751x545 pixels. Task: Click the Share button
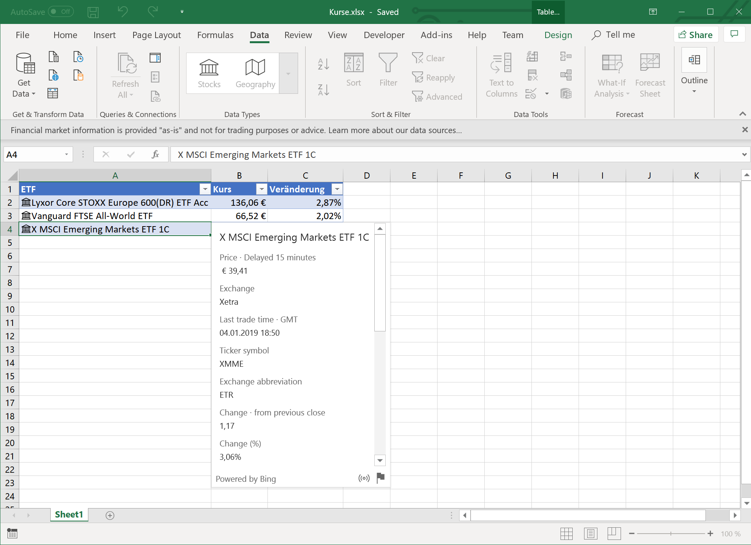tap(696, 35)
